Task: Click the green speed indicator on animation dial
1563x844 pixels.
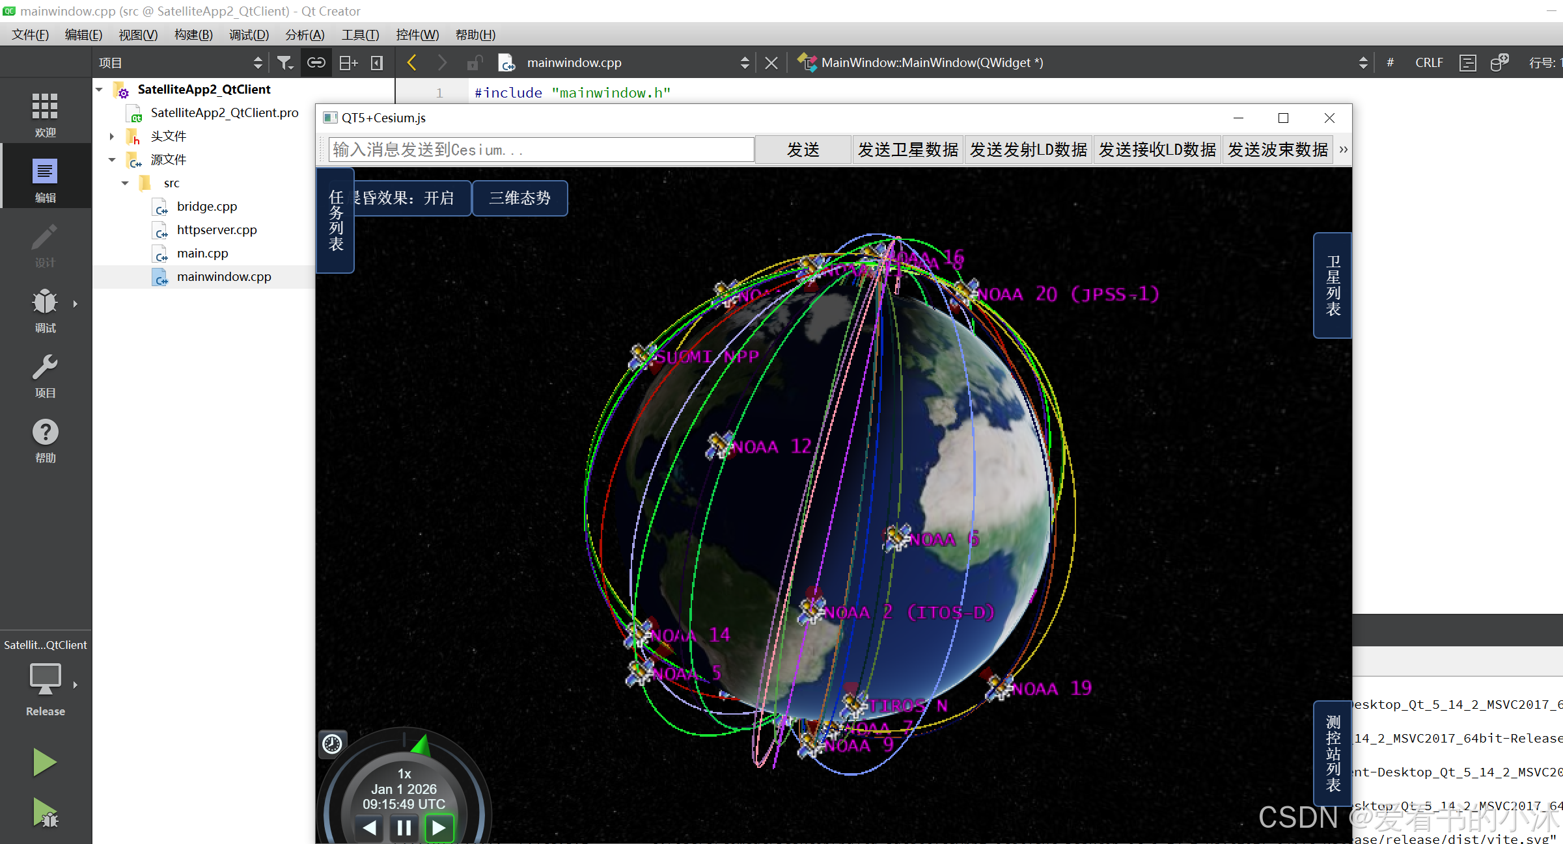Action: [422, 745]
